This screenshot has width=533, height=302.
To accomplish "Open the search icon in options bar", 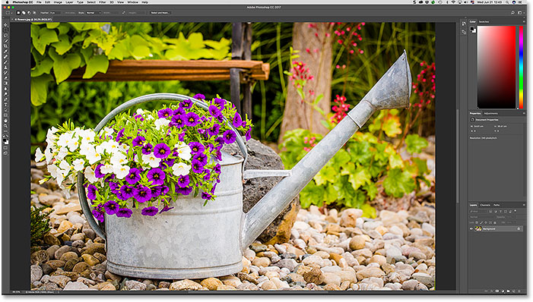I will tap(512, 13).
